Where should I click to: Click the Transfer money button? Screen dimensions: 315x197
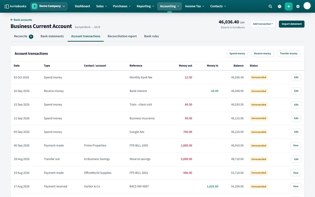point(289,54)
